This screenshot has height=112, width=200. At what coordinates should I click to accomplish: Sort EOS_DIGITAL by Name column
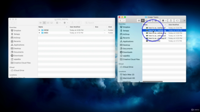pyautogui.click(x=53, y=27)
